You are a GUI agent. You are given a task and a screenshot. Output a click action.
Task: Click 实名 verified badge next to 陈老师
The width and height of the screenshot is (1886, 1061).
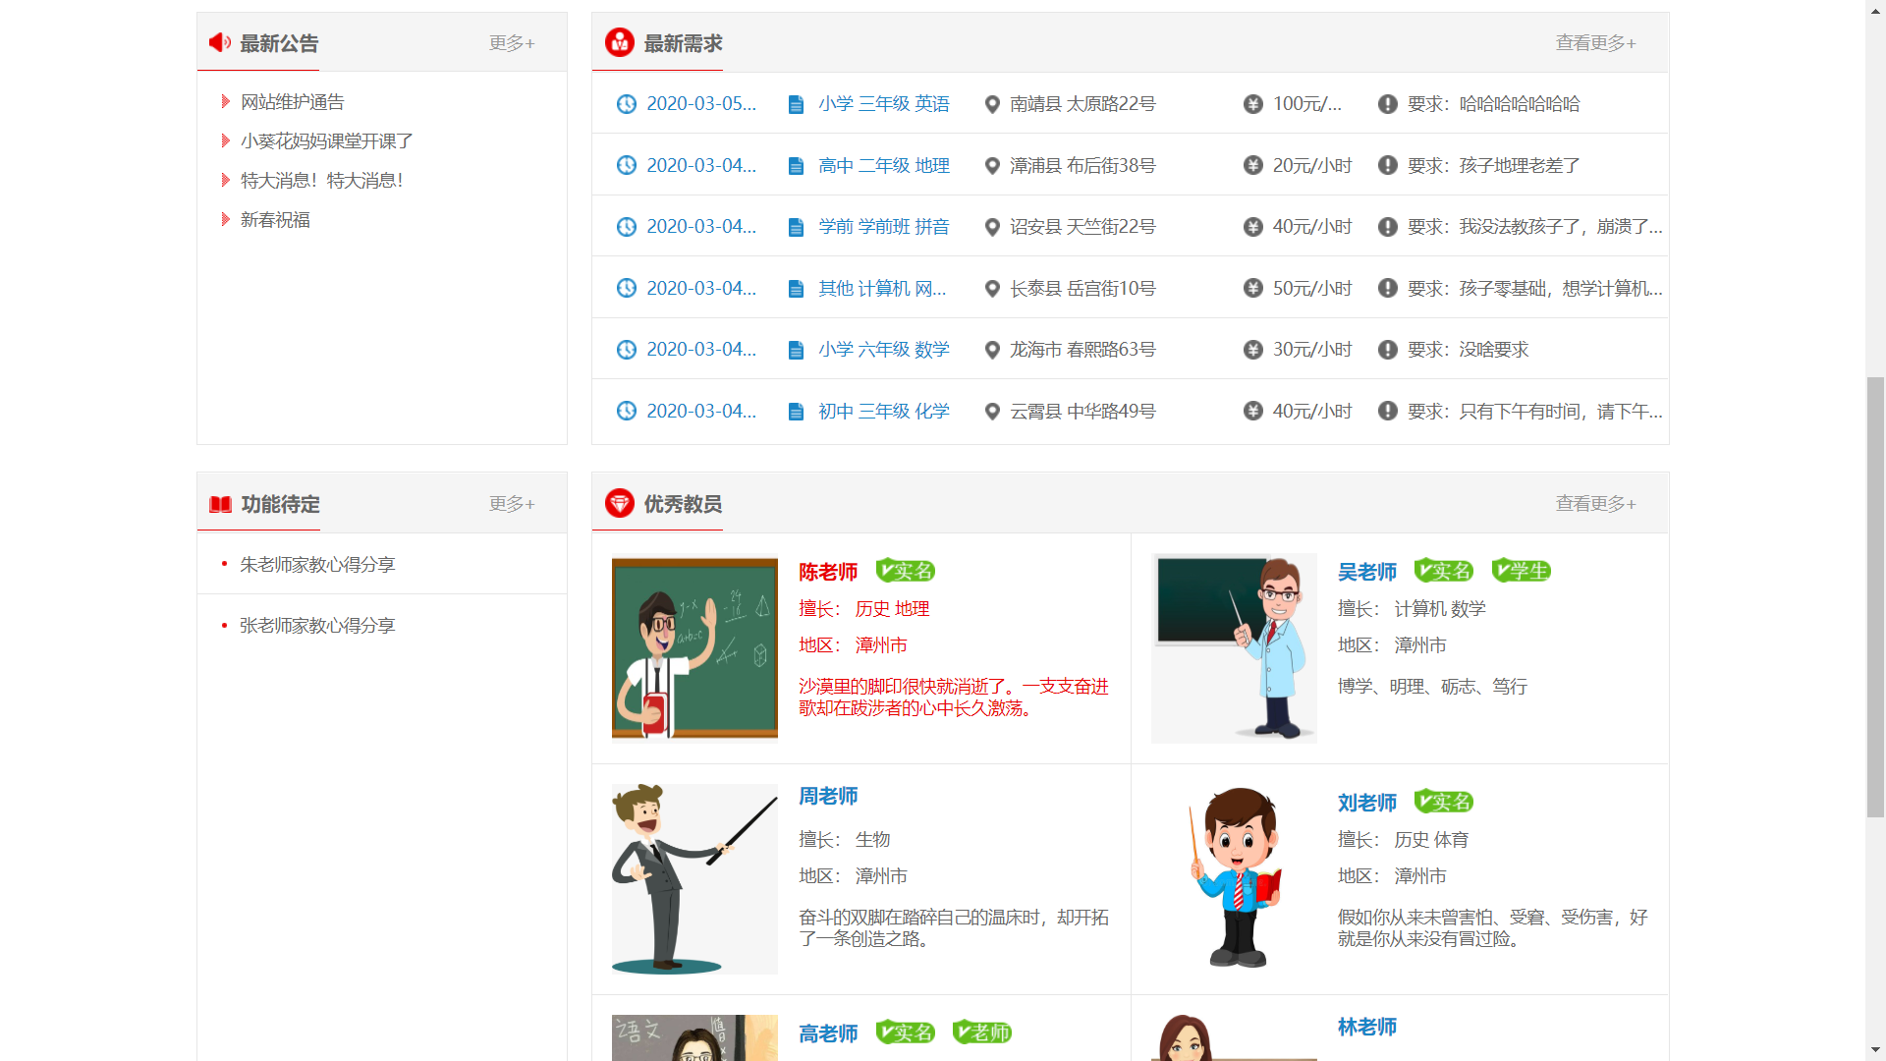[x=905, y=571]
